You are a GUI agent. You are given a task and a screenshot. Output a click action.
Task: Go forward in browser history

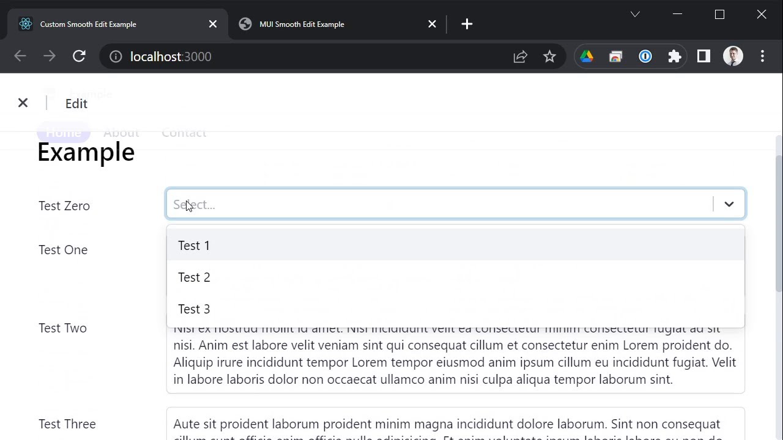[50, 56]
